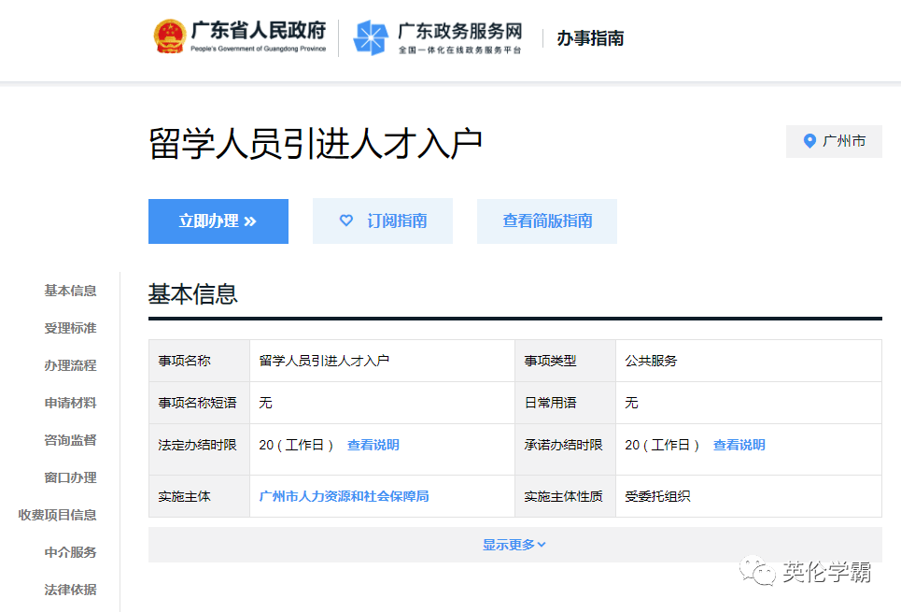Open the 广州市人力资源和社会保障局 link

click(x=344, y=496)
